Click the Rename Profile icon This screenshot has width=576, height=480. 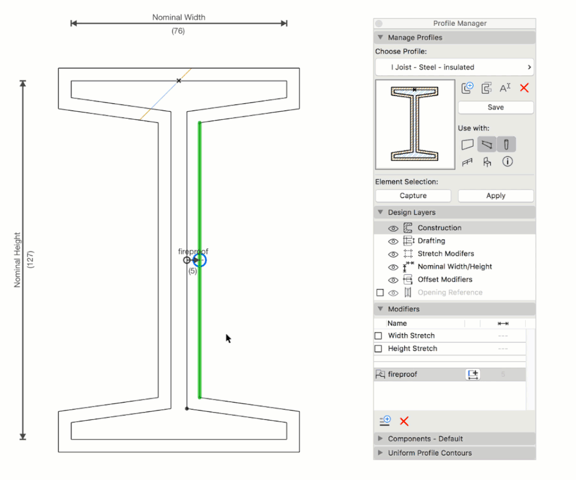pos(505,88)
